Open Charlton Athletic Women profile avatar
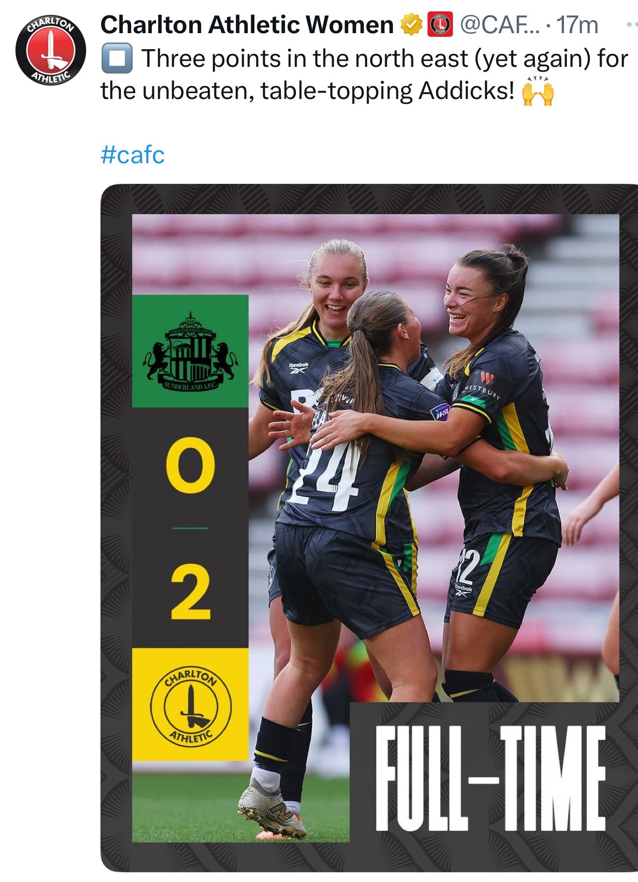638x882 pixels. (x=50, y=50)
